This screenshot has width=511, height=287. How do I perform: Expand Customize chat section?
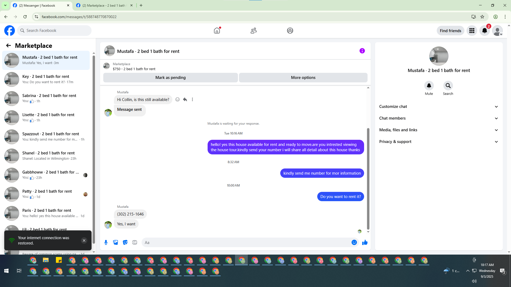click(x=439, y=107)
